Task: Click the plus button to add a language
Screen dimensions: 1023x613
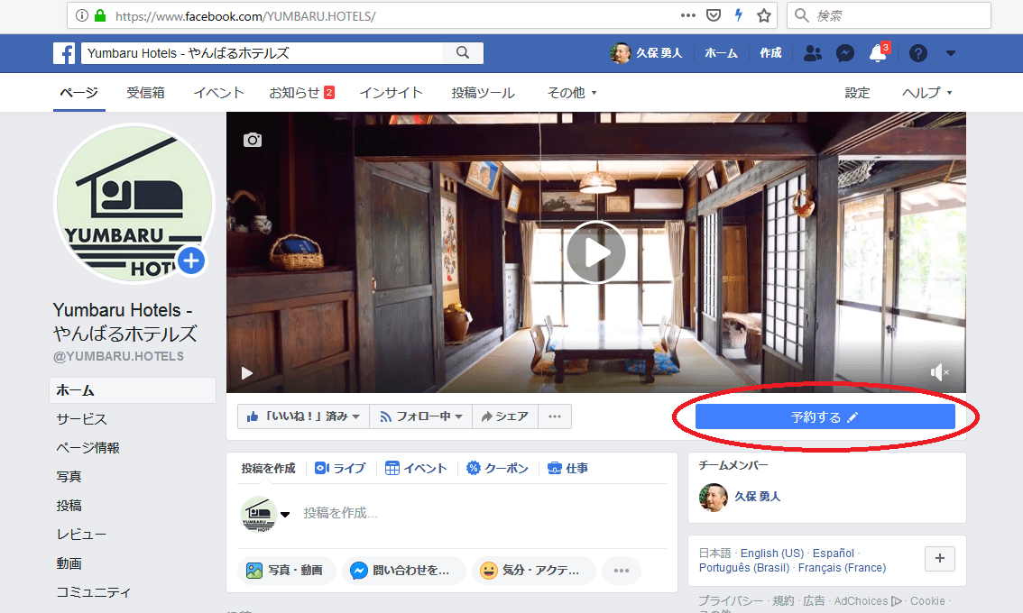Action: click(939, 558)
